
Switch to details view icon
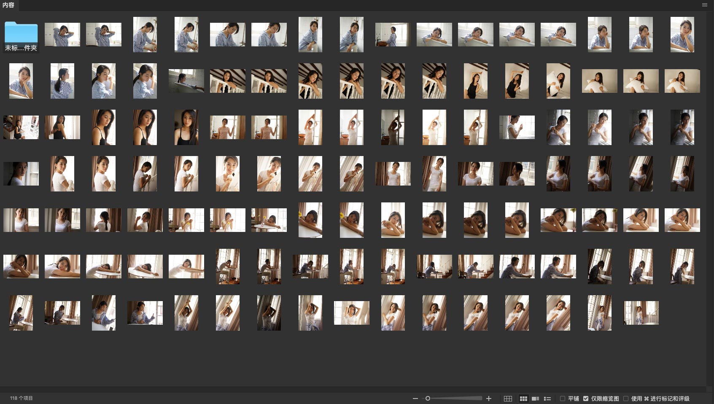click(536, 399)
